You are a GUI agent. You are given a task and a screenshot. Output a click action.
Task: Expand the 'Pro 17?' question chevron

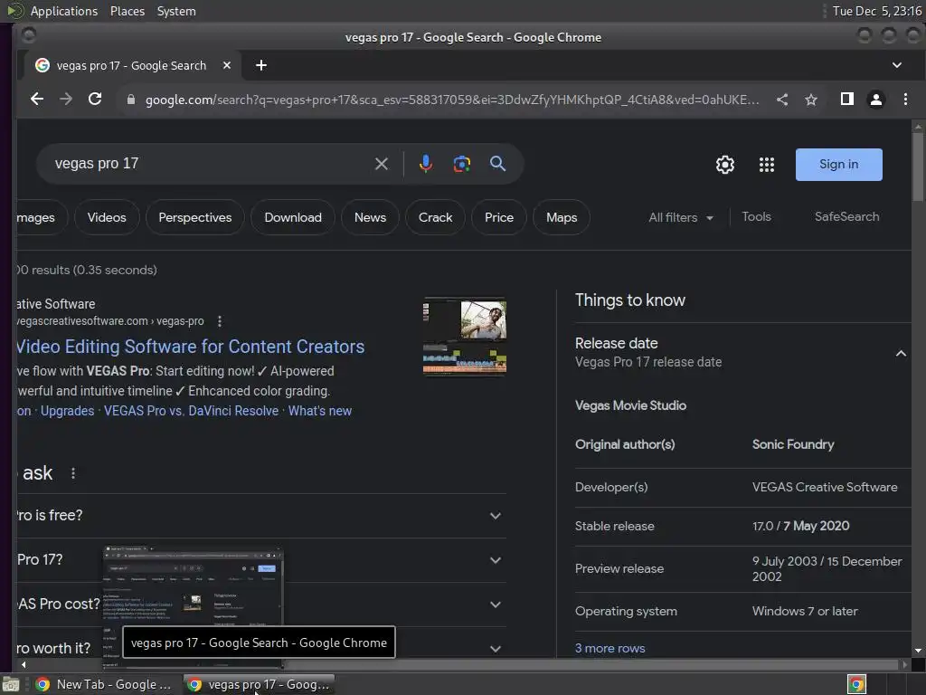[496, 559]
